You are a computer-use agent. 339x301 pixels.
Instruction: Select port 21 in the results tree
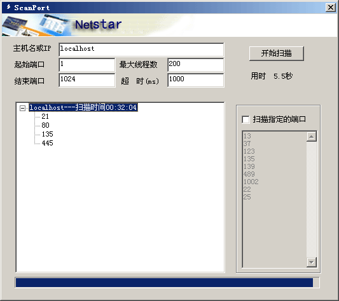tap(45, 116)
